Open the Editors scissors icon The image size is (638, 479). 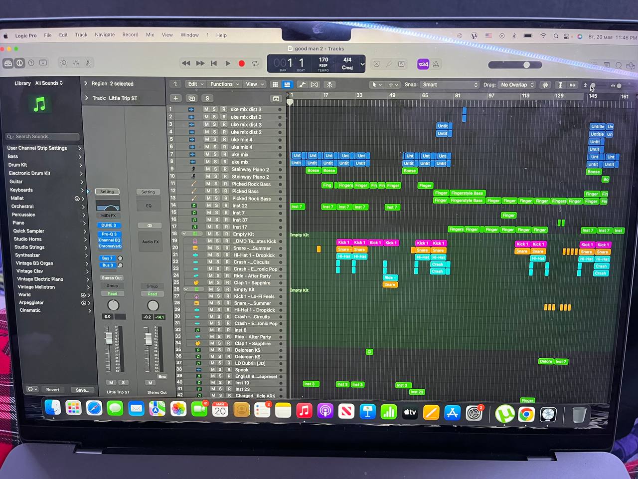pyautogui.click(x=88, y=63)
